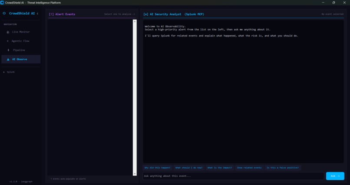Image resolution: width=350 pixels, height=185 pixels.
Task: Click the Alert Events vertical scrollbar track
Action: (135, 98)
